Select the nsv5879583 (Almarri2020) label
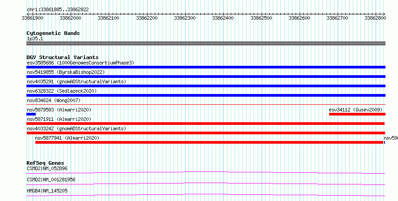This screenshot has width=398, height=201. pyautogui.click(x=59, y=110)
